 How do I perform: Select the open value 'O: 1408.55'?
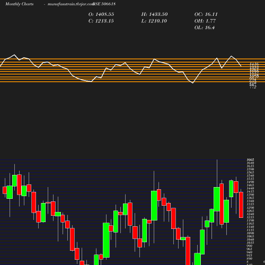(101, 14)
